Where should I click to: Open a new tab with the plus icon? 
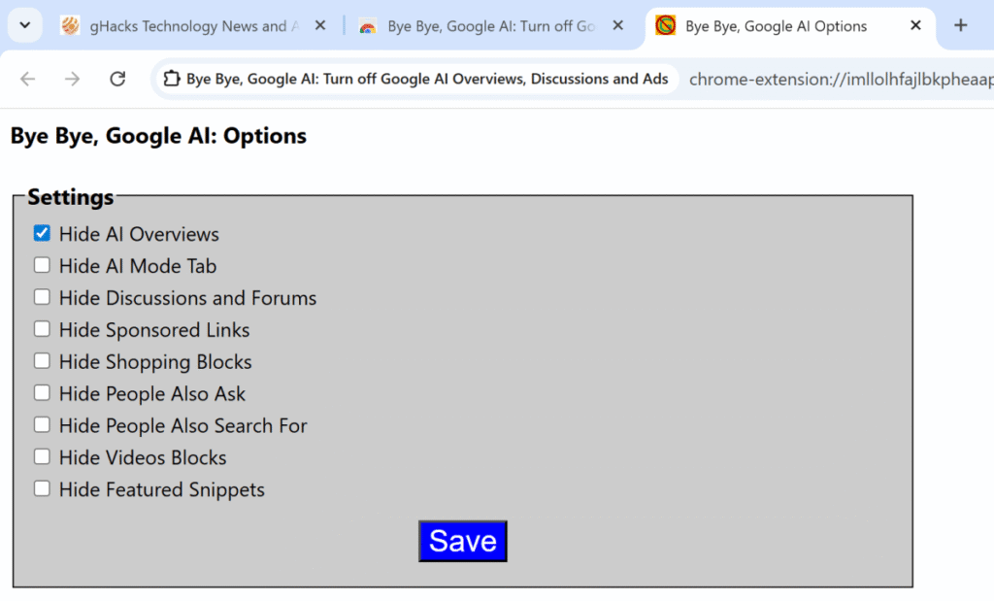pos(960,25)
